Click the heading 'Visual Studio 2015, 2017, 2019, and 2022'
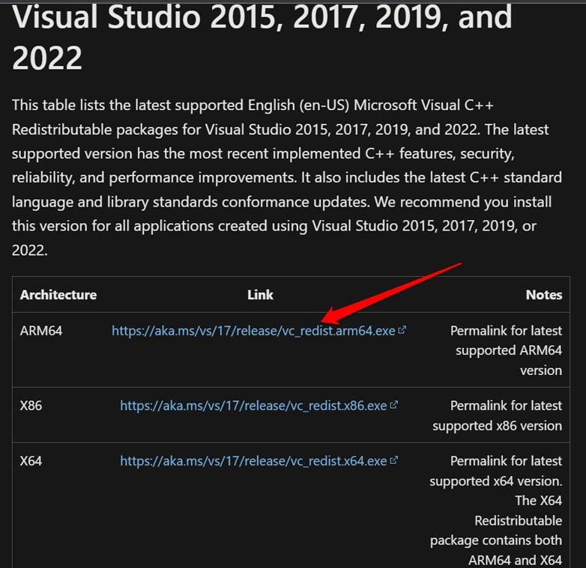This screenshot has width=586, height=568. 262,37
